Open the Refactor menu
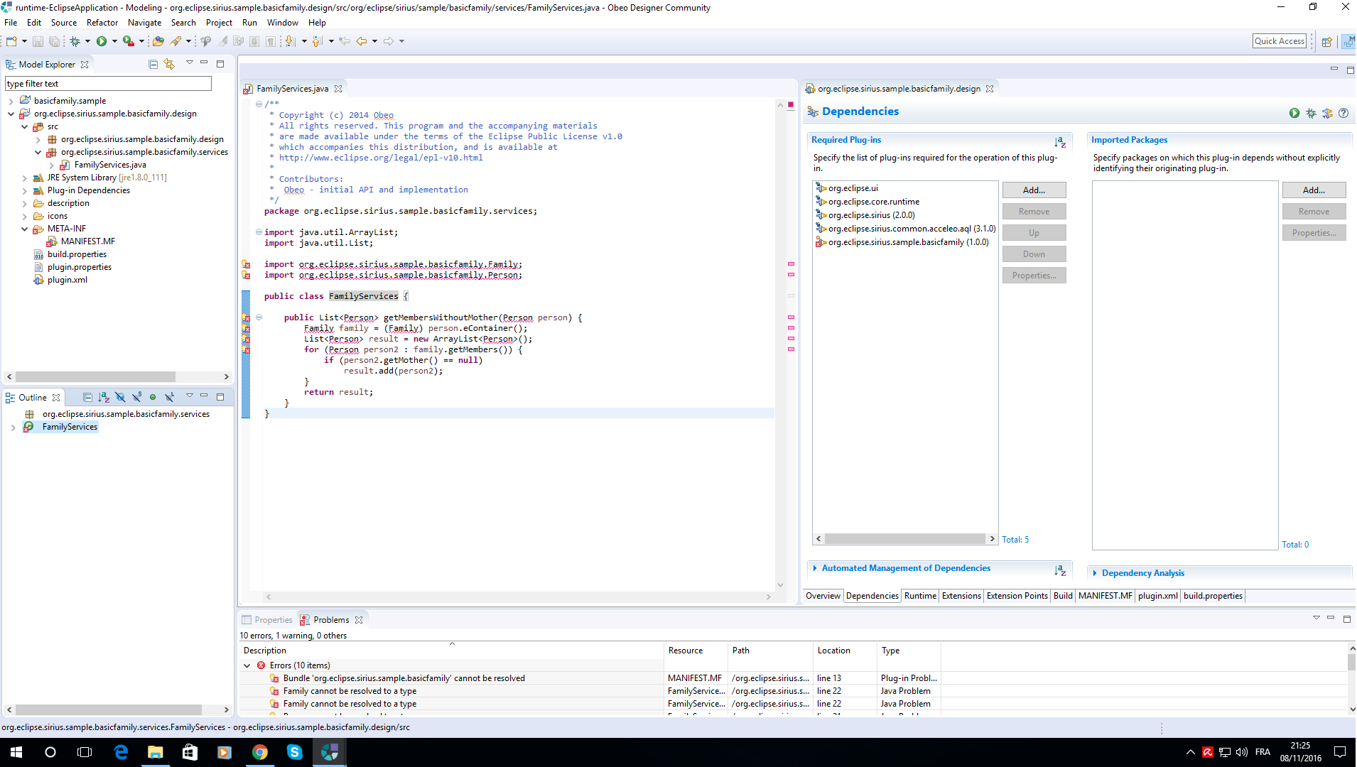 pos(102,23)
